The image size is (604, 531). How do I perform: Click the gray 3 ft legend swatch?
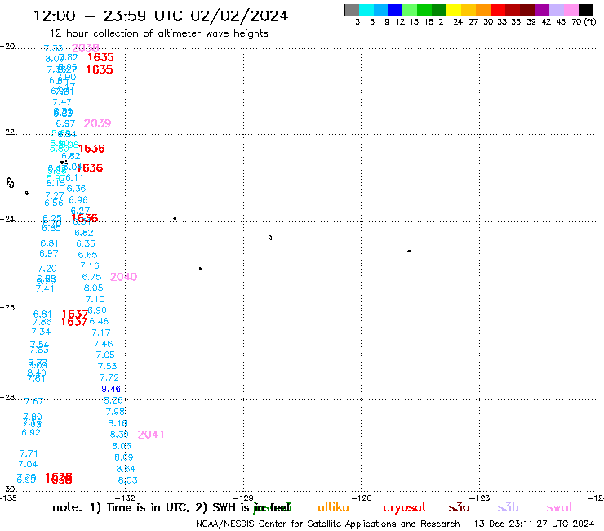point(352,10)
